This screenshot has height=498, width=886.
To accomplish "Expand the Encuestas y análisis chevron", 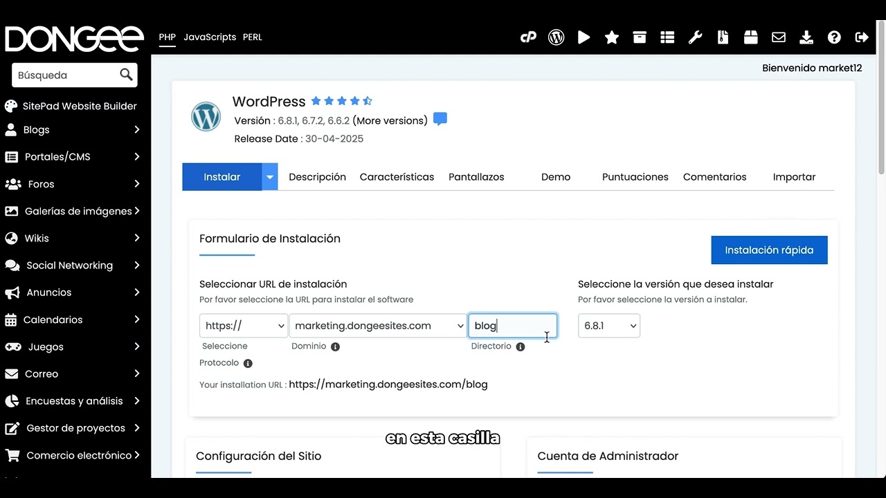I will coord(136,400).
